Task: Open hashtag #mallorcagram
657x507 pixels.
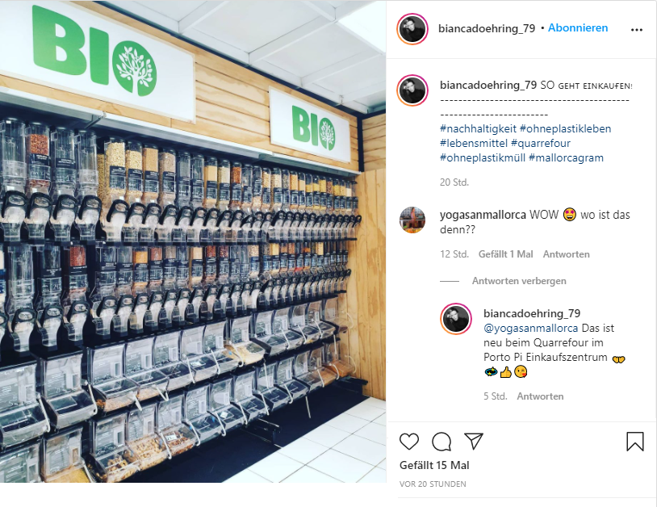Action: coord(566,158)
